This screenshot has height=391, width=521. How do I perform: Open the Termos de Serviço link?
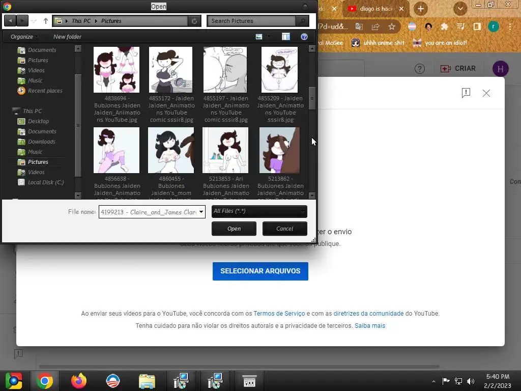(x=279, y=314)
